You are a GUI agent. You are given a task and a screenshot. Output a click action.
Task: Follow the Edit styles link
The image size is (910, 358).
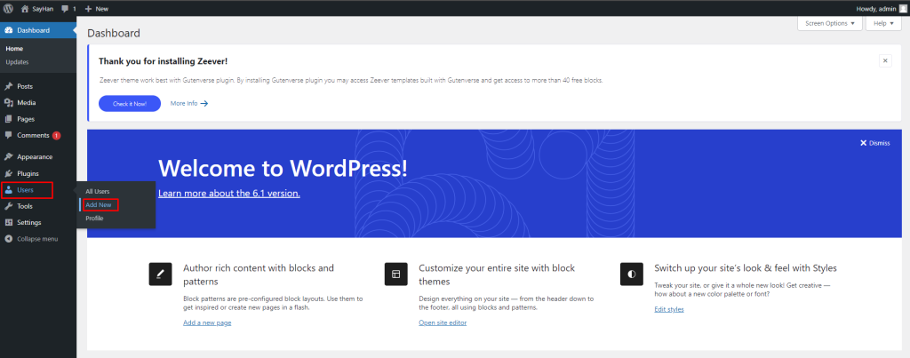tap(668, 309)
